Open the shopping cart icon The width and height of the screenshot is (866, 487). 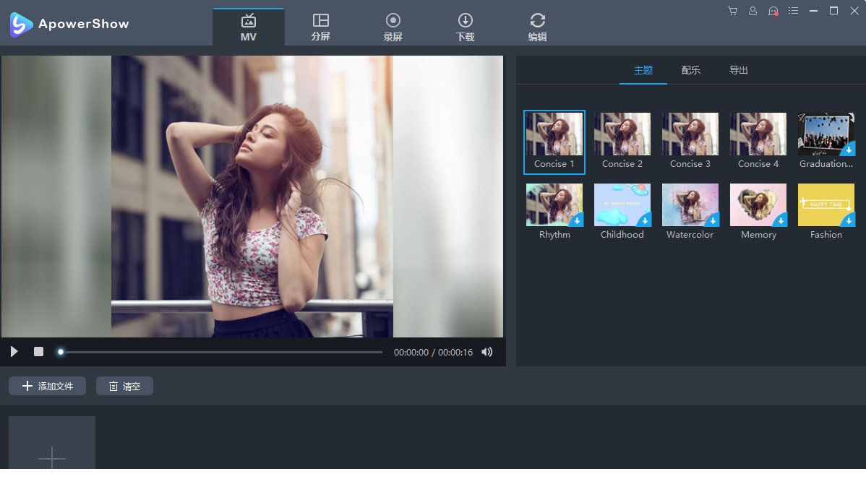click(x=733, y=11)
